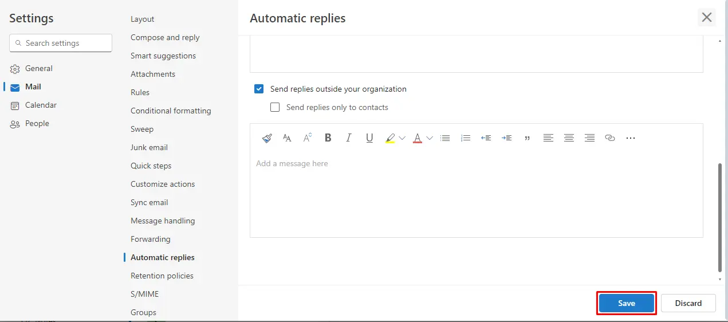Open more formatting options ellipsis
This screenshot has height=322, width=728.
click(x=631, y=138)
